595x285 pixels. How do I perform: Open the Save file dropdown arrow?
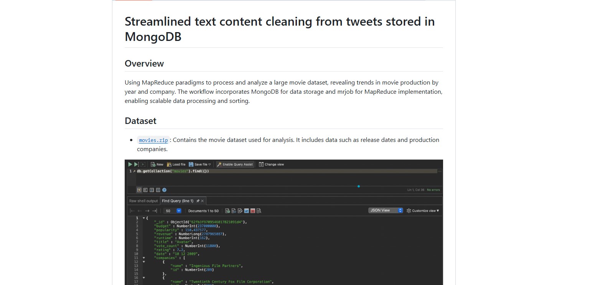click(210, 164)
